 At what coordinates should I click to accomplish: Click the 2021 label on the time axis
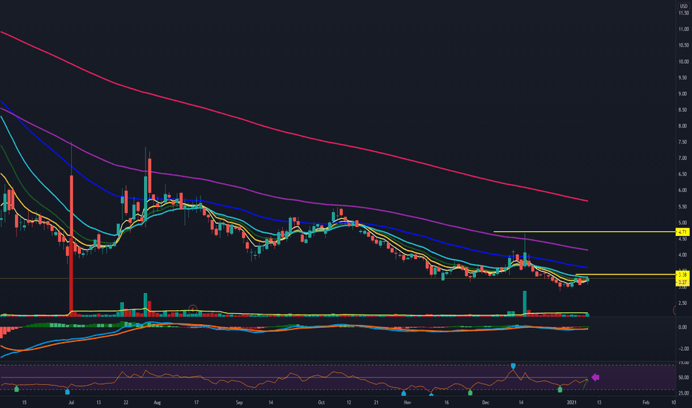[572, 402]
